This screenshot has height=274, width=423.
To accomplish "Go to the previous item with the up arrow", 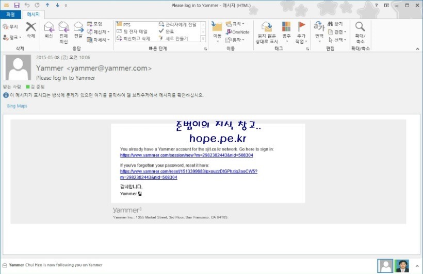I will (x=47, y=5).
